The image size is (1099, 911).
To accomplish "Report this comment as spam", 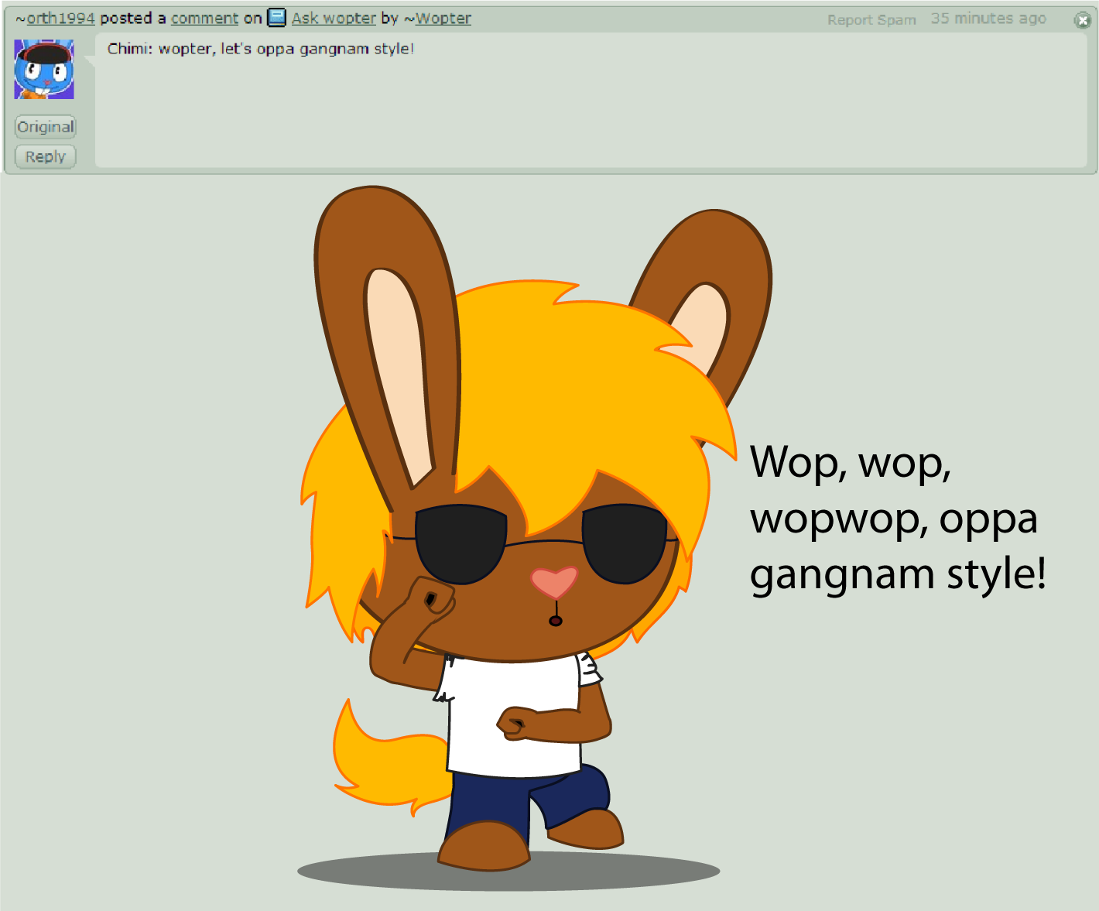I will click(871, 20).
